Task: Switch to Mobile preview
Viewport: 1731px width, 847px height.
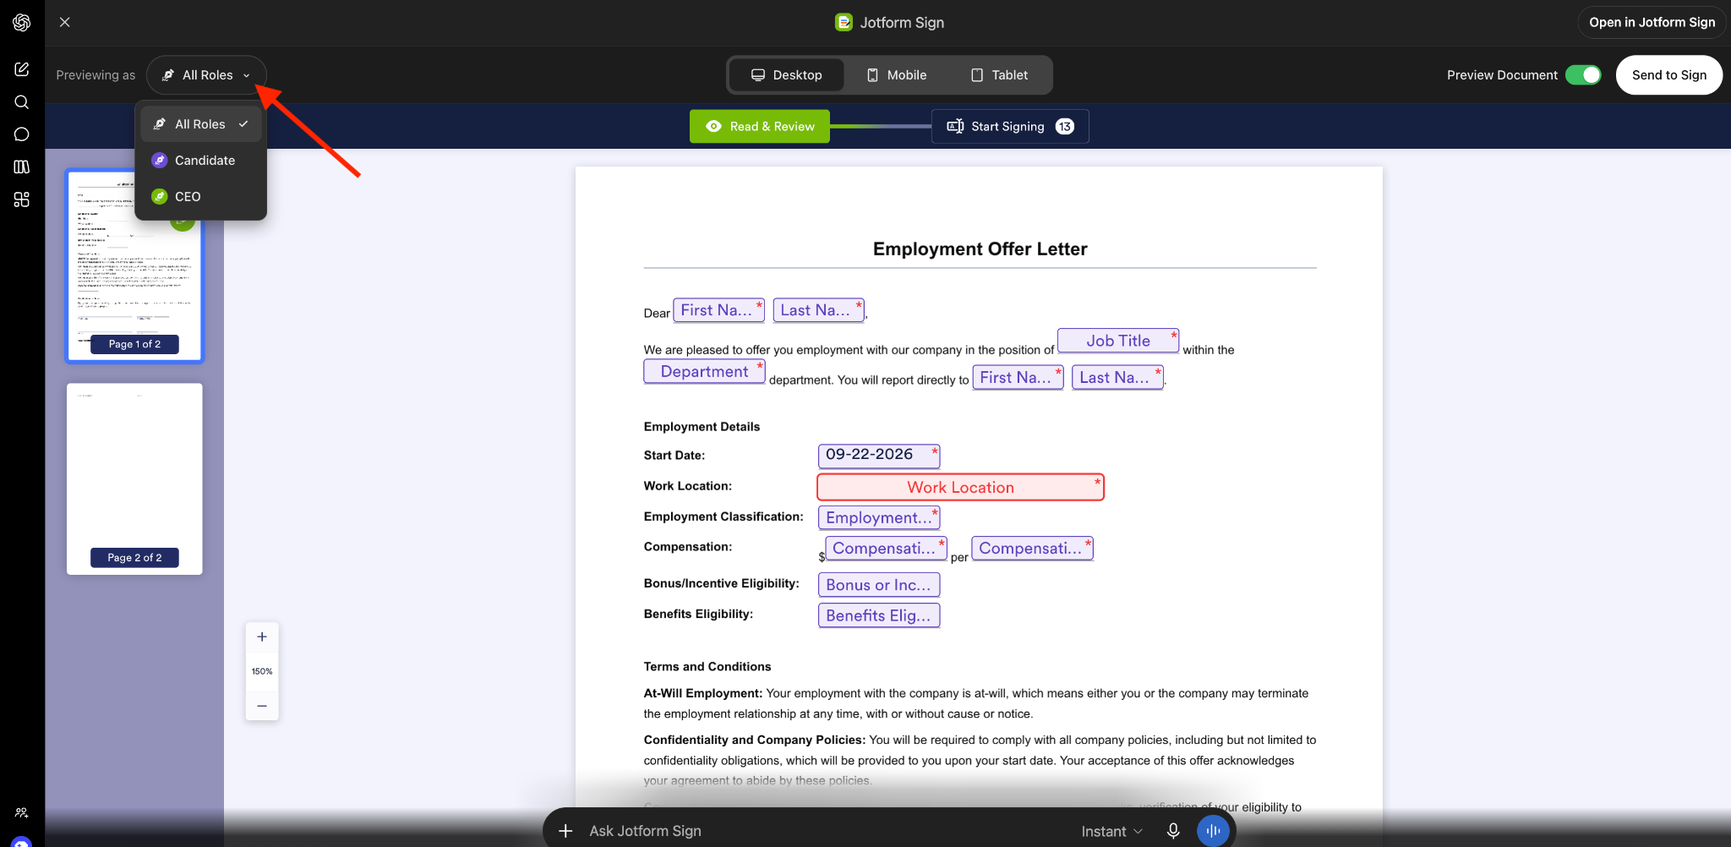Action: [897, 75]
